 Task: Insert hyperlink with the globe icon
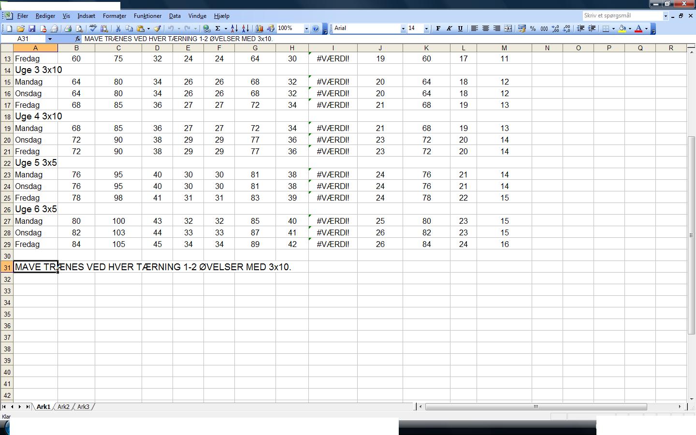pos(206,29)
